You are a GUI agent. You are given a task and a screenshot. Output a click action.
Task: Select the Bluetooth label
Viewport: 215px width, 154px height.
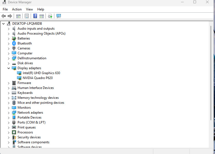(x=25, y=43)
